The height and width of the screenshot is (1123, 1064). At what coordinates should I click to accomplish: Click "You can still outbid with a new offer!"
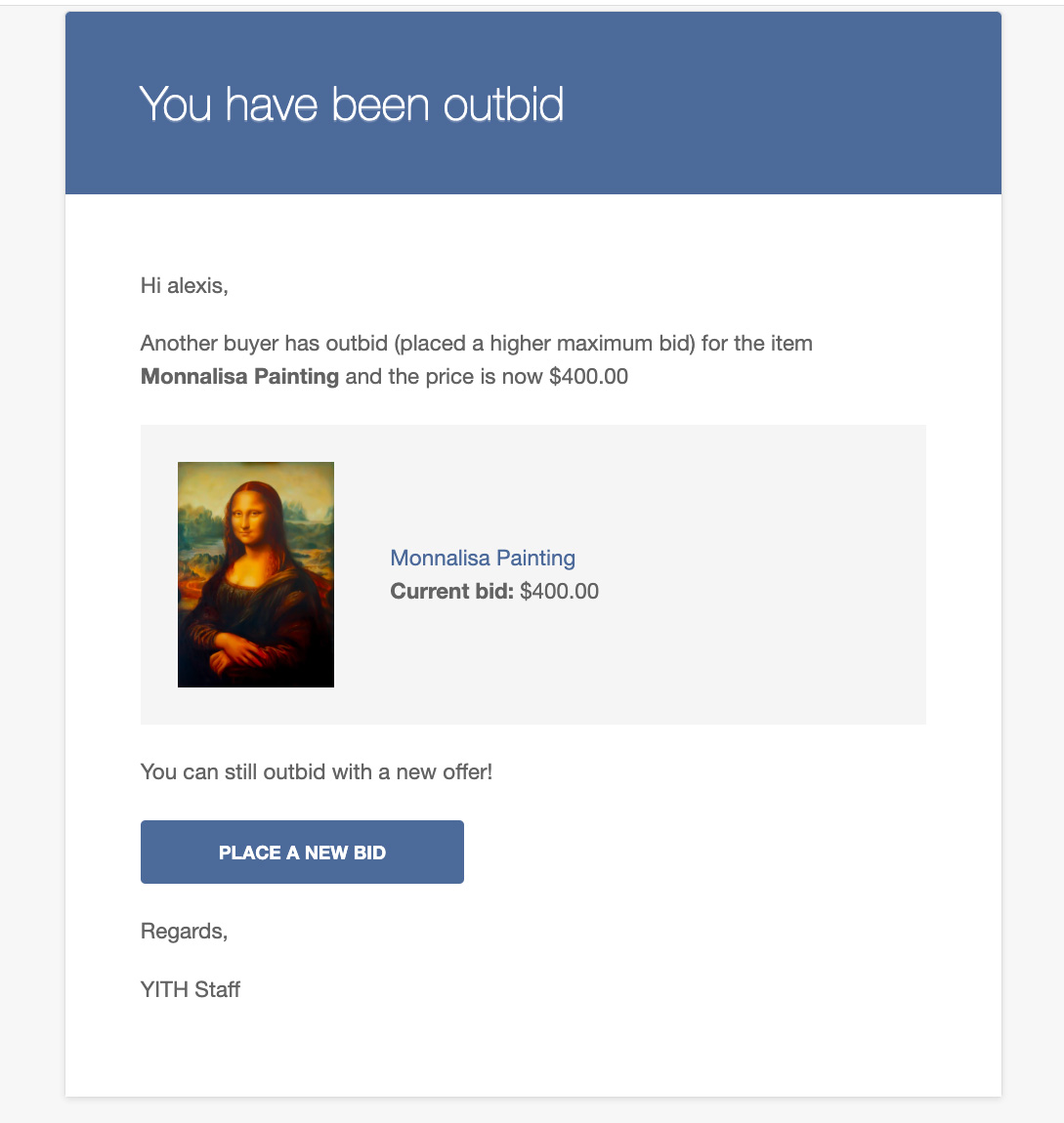coord(317,771)
